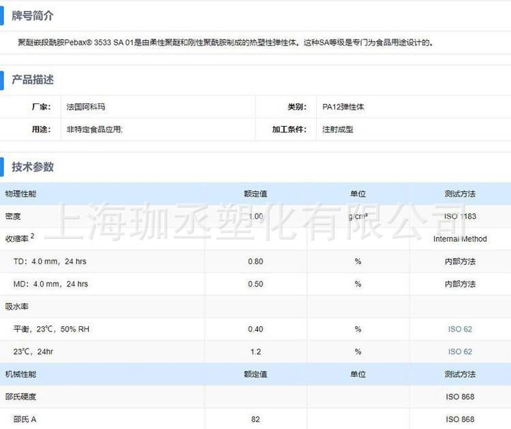511x429 pixels.
Task: Click the 加工条件 label
Action: click(290, 129)
